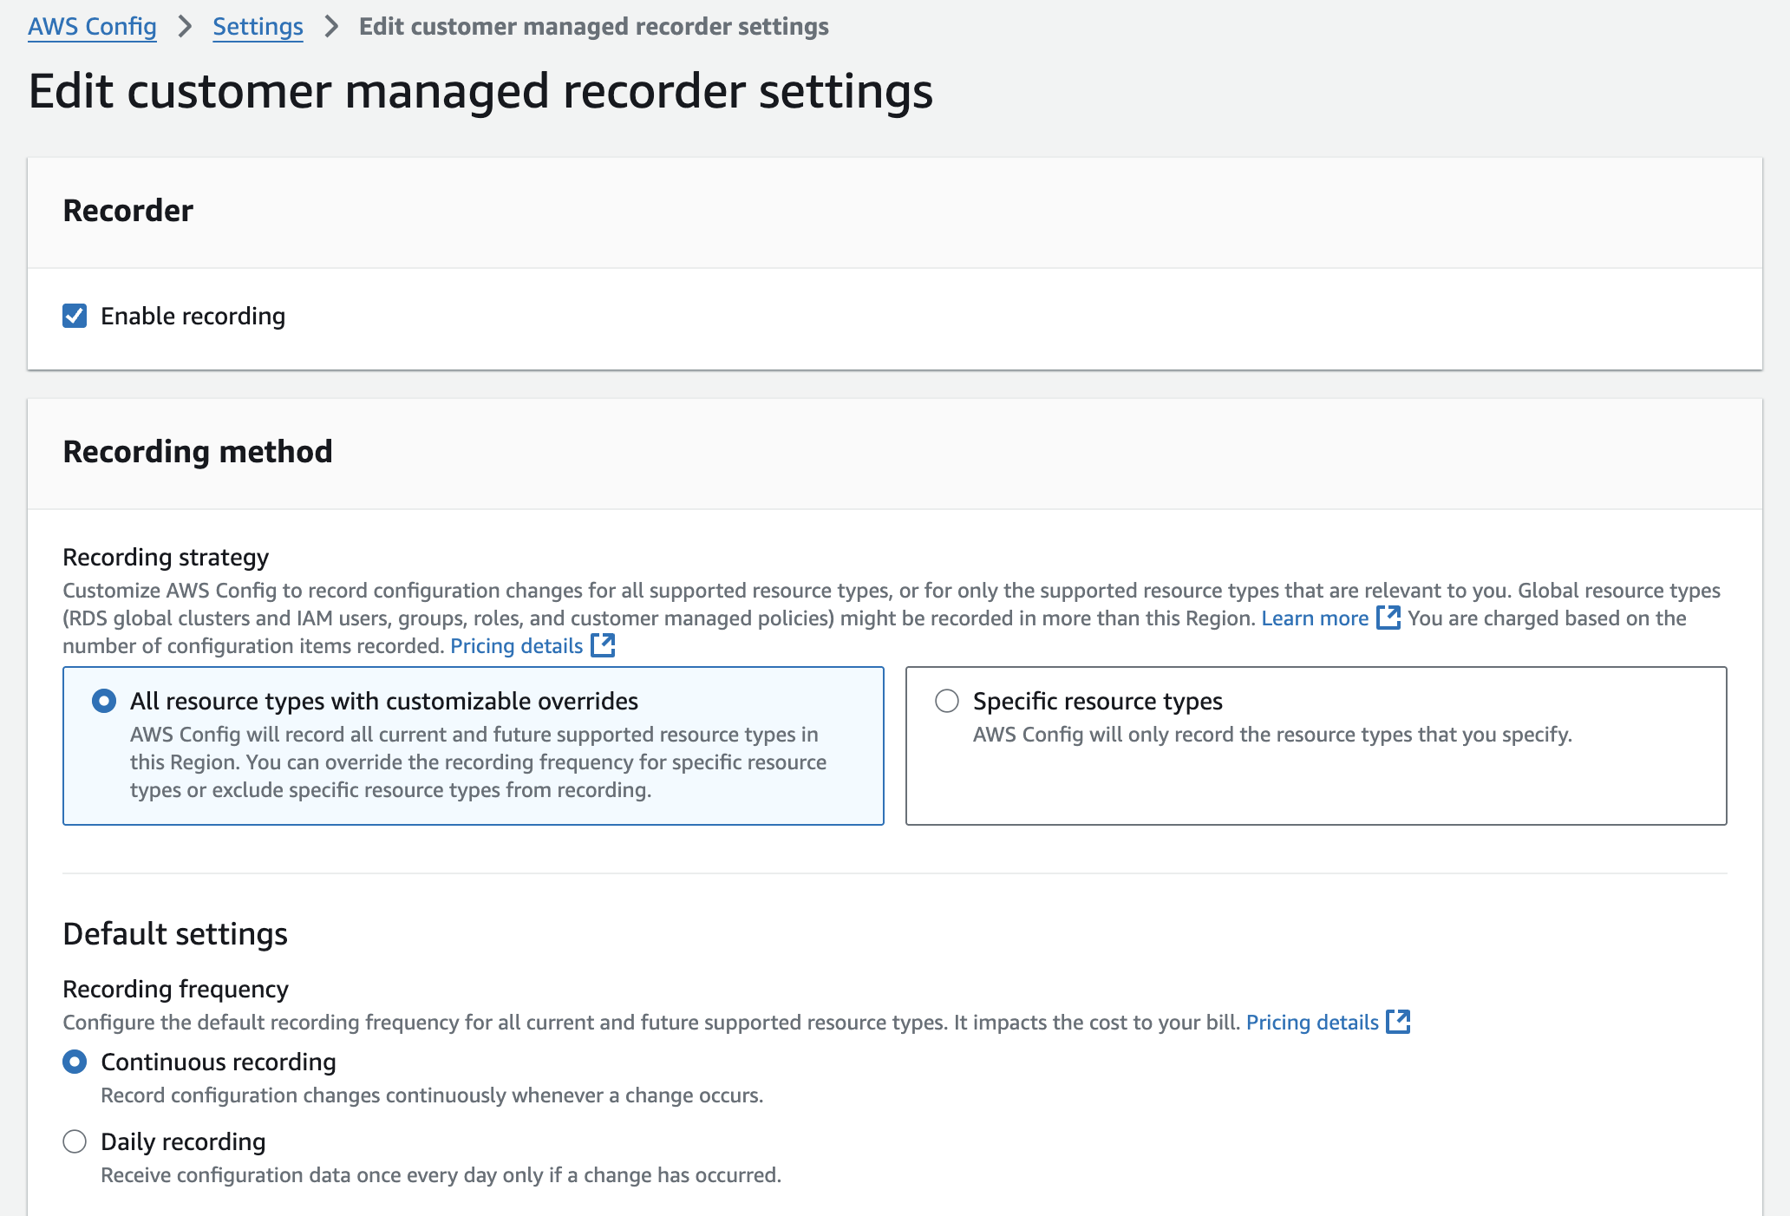Open the Learn more link
The height and width of the screenshot is (1216, 1790).
[x=1314, y=618]
